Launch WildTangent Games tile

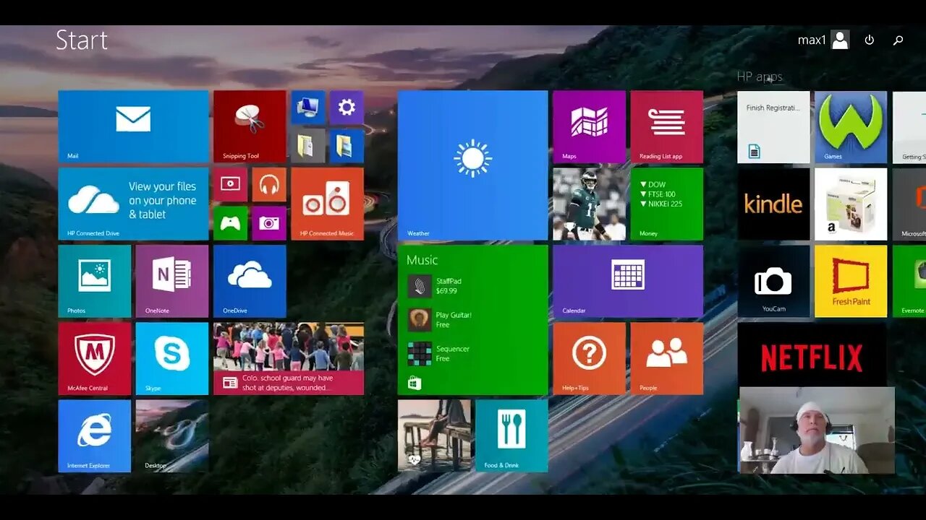851,127
